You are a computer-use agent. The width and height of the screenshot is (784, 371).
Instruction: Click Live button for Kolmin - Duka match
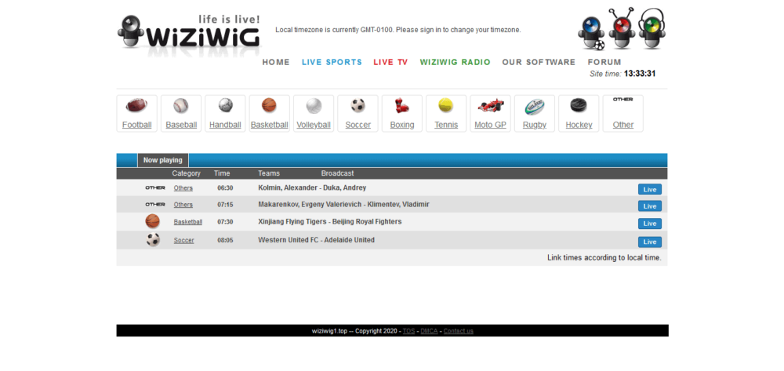649,190
